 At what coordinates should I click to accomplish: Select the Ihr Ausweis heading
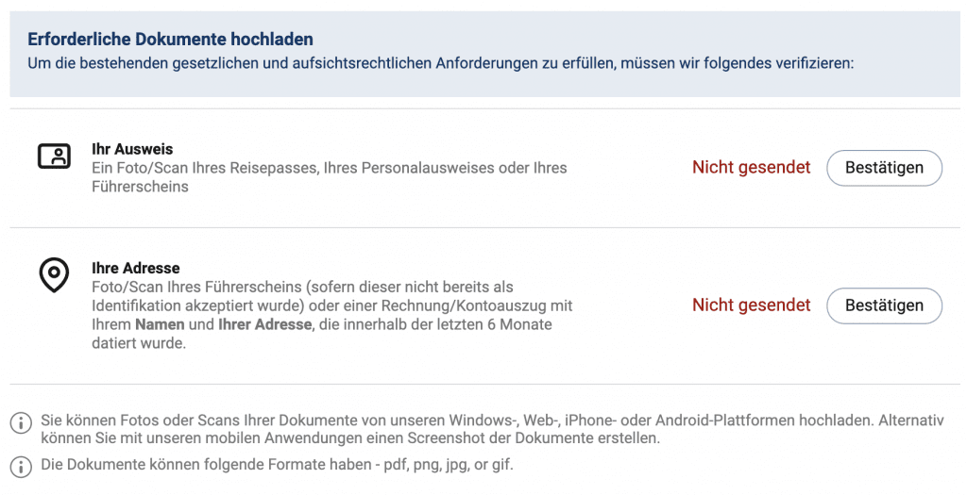[x=132, y=150]
